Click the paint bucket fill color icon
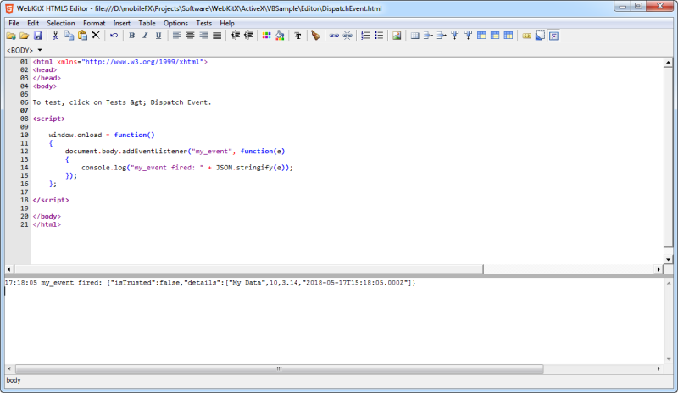Screen dimensions: 678x393 280,36
